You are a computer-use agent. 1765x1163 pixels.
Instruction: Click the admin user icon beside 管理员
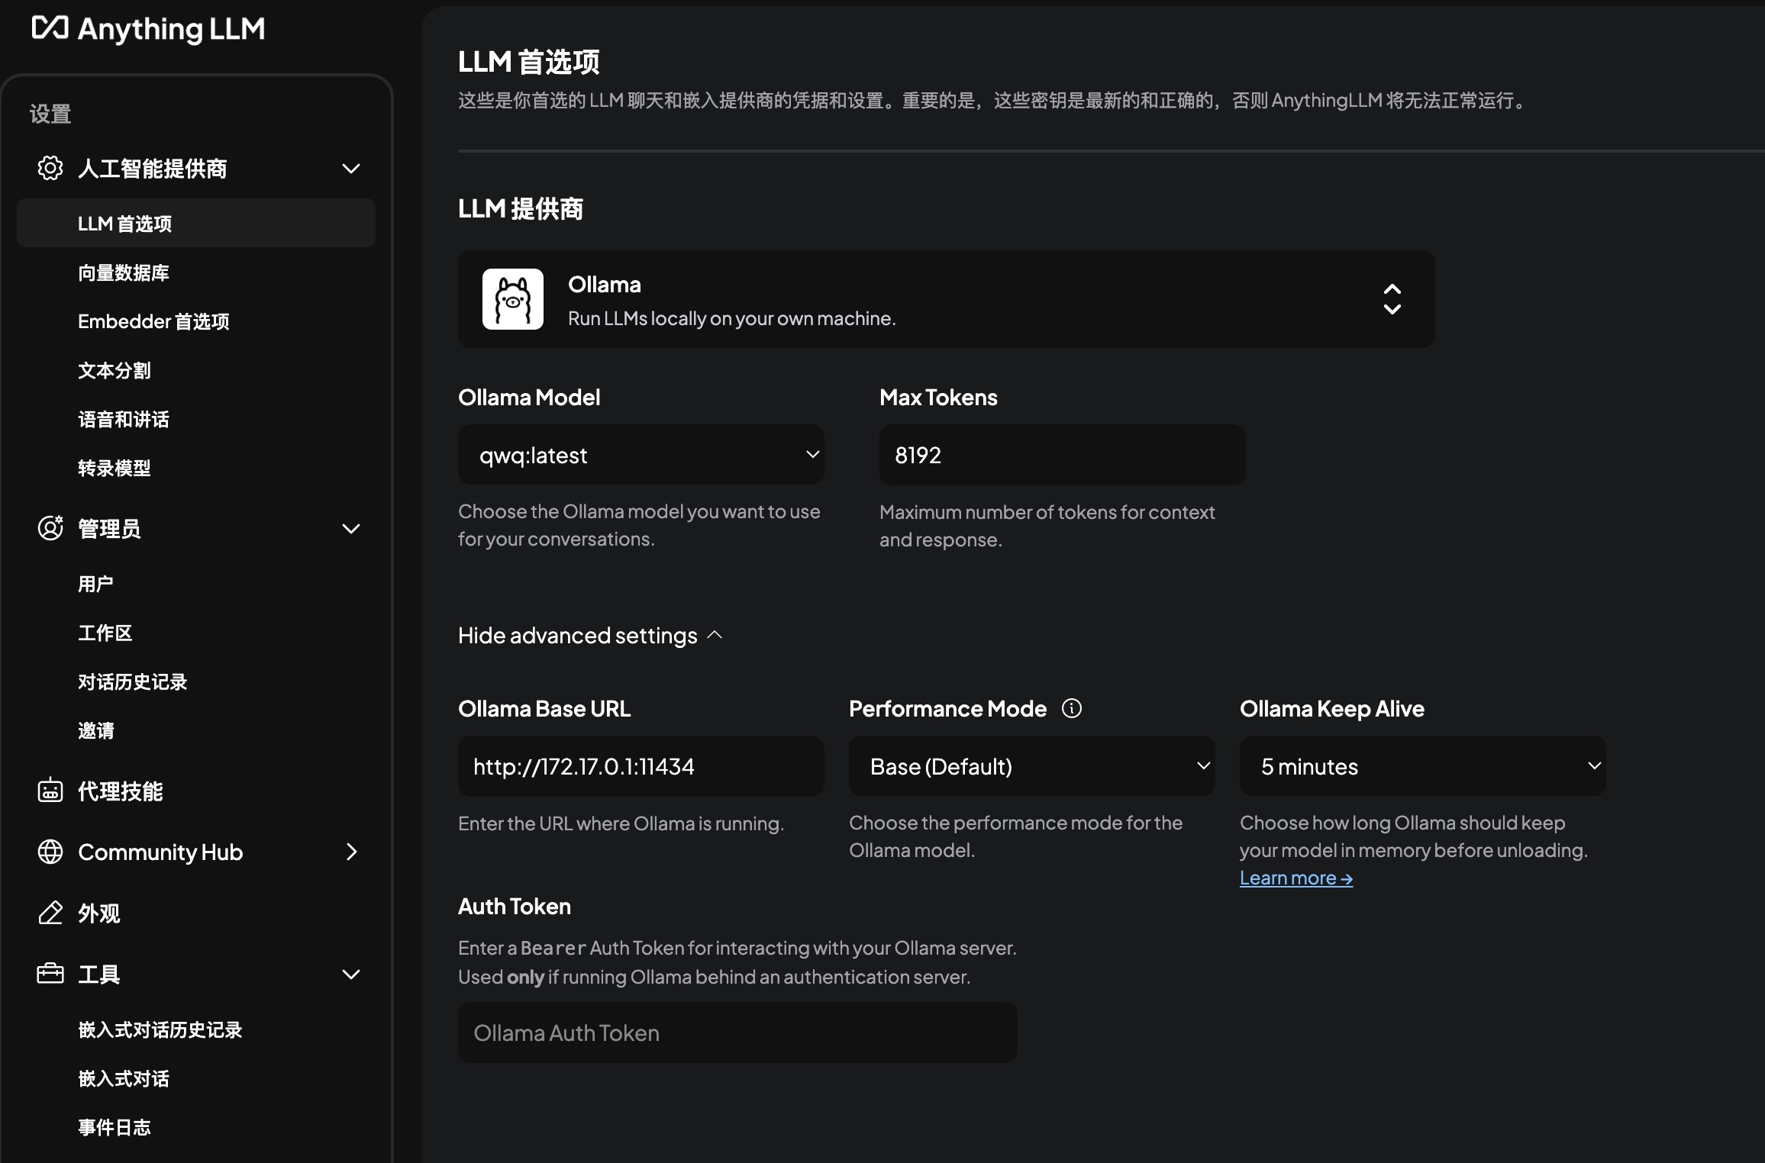click(50, 528)
